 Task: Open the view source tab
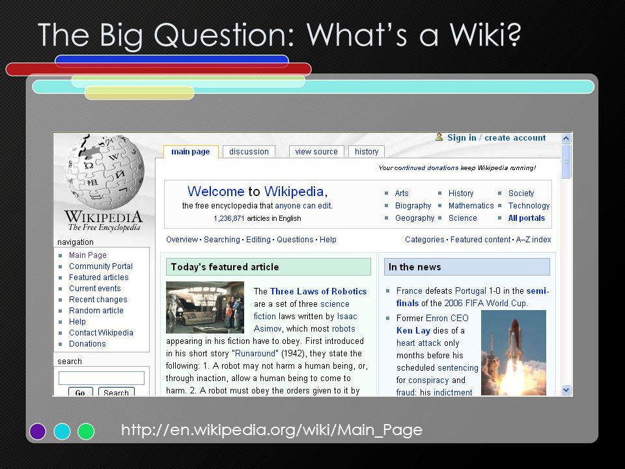coord(316,152)
